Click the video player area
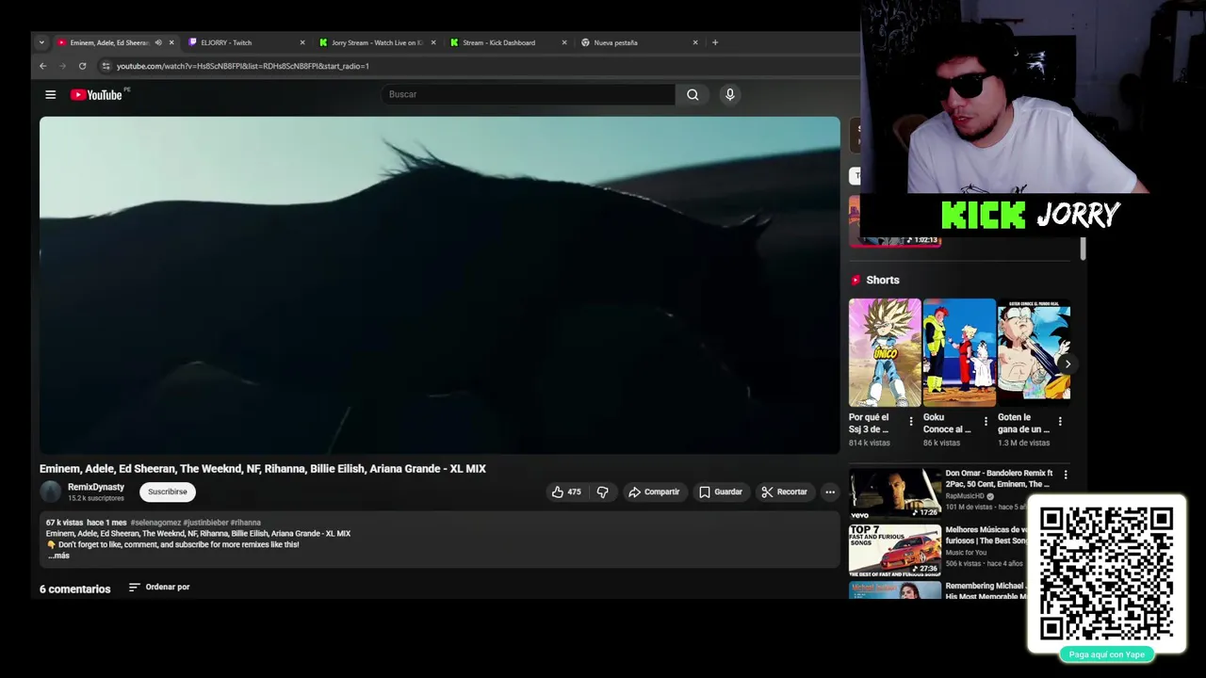 click(439, 285)
